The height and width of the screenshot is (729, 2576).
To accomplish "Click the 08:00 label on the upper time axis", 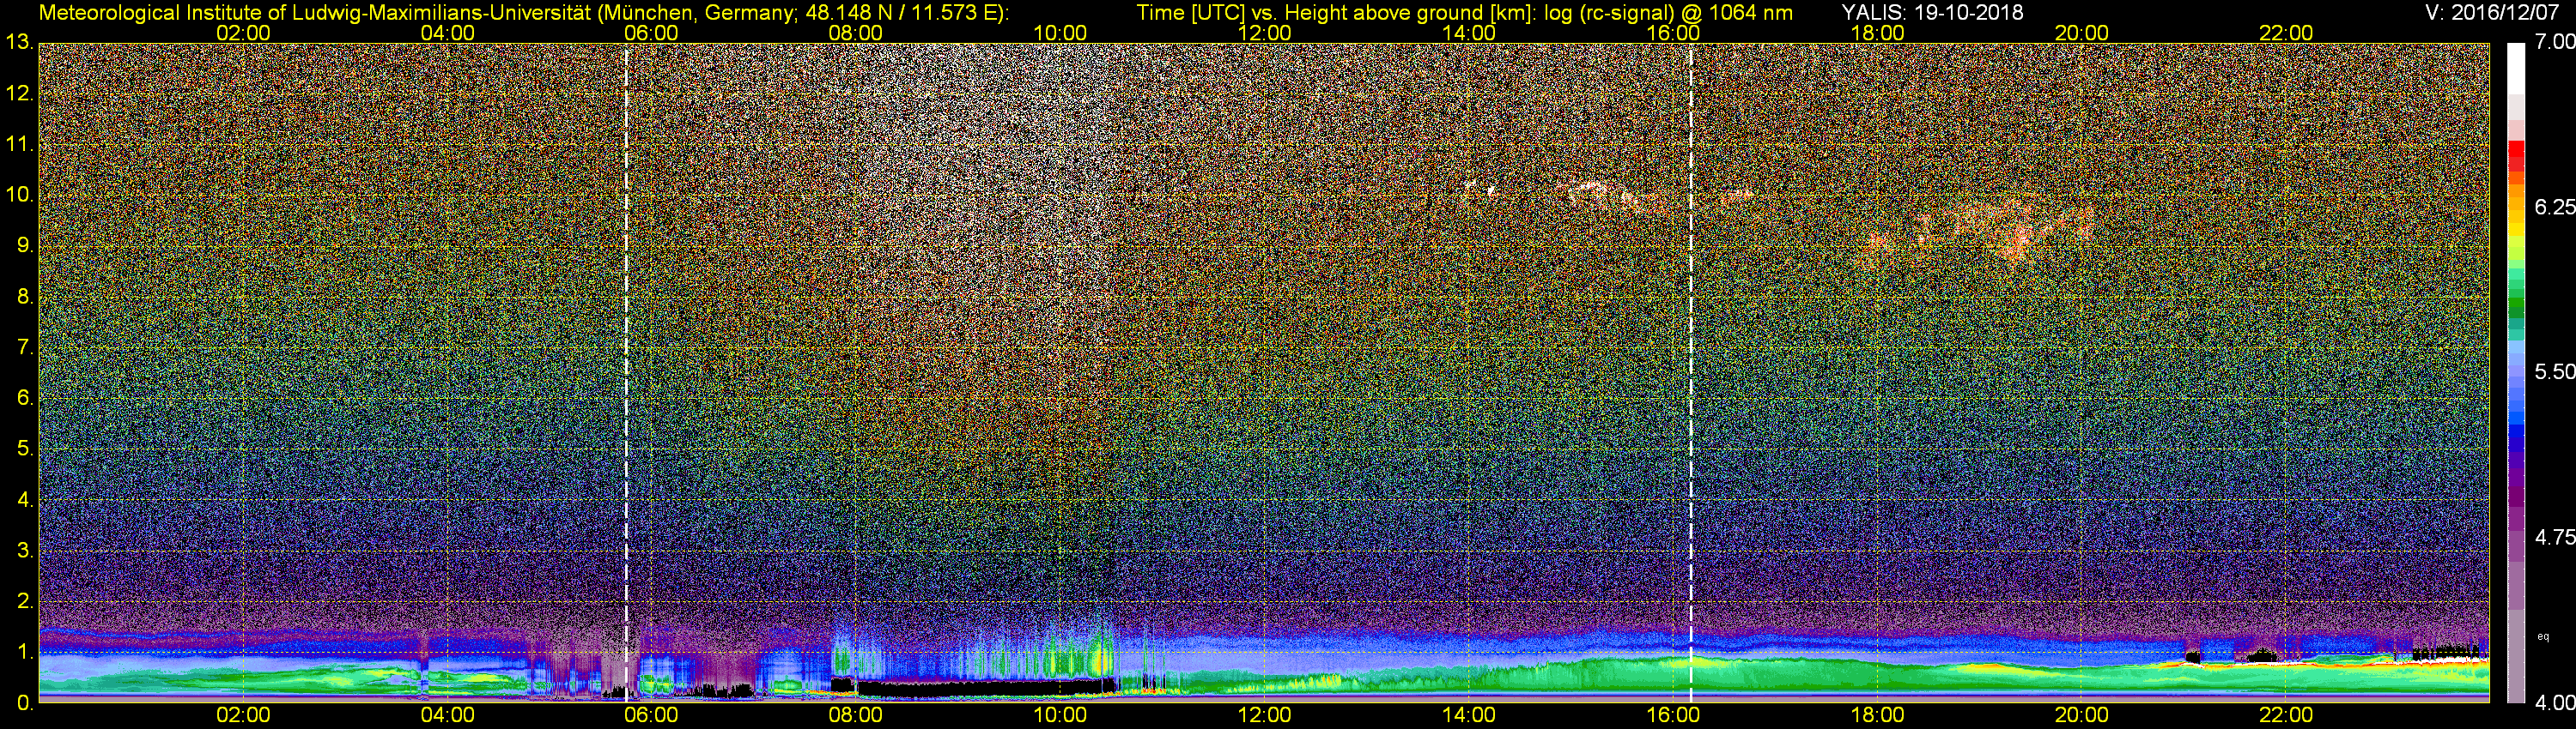I will click(x=856, y=32).
